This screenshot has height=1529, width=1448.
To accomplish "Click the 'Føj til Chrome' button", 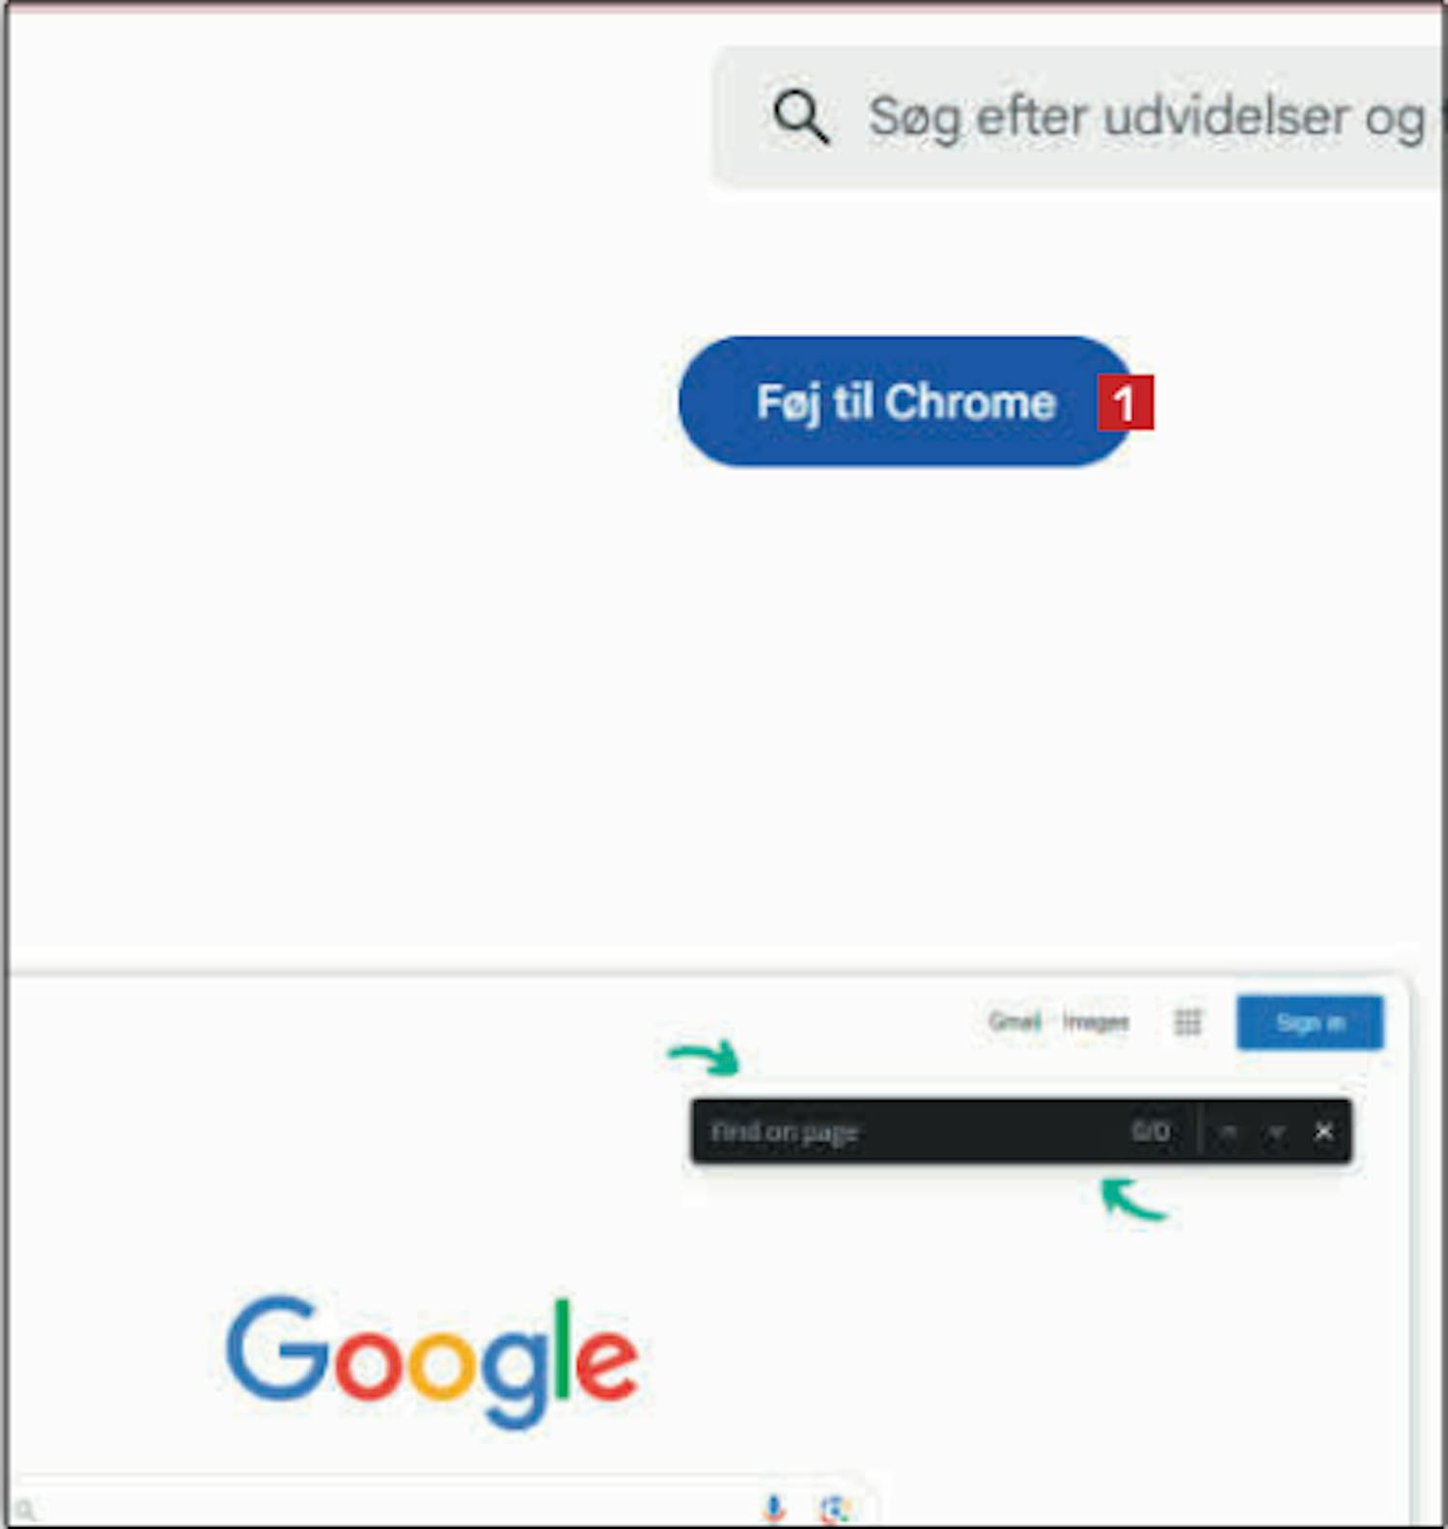I will coord(906,402).
